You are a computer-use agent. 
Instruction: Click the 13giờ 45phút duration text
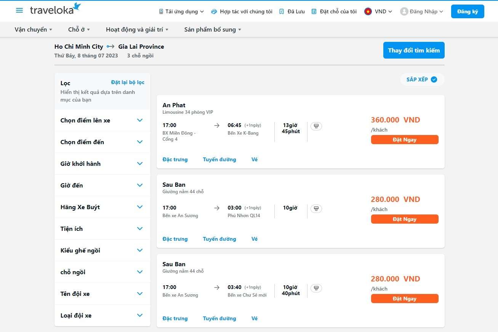click(x=291, y=128)
